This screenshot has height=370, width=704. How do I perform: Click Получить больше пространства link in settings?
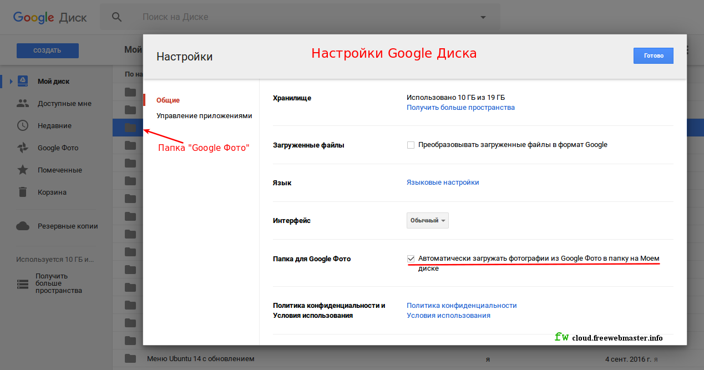pos(460,108)
